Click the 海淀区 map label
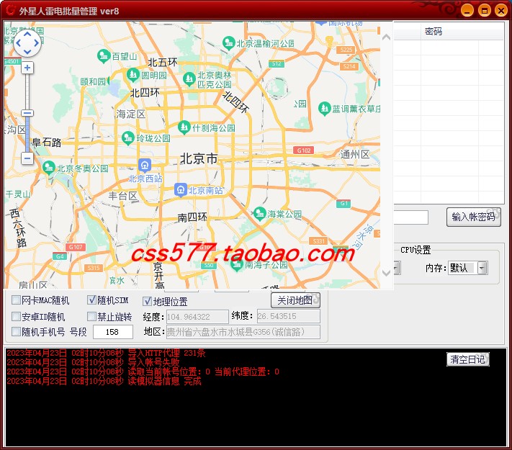The image size is (512, 450). tap(130, 114)
